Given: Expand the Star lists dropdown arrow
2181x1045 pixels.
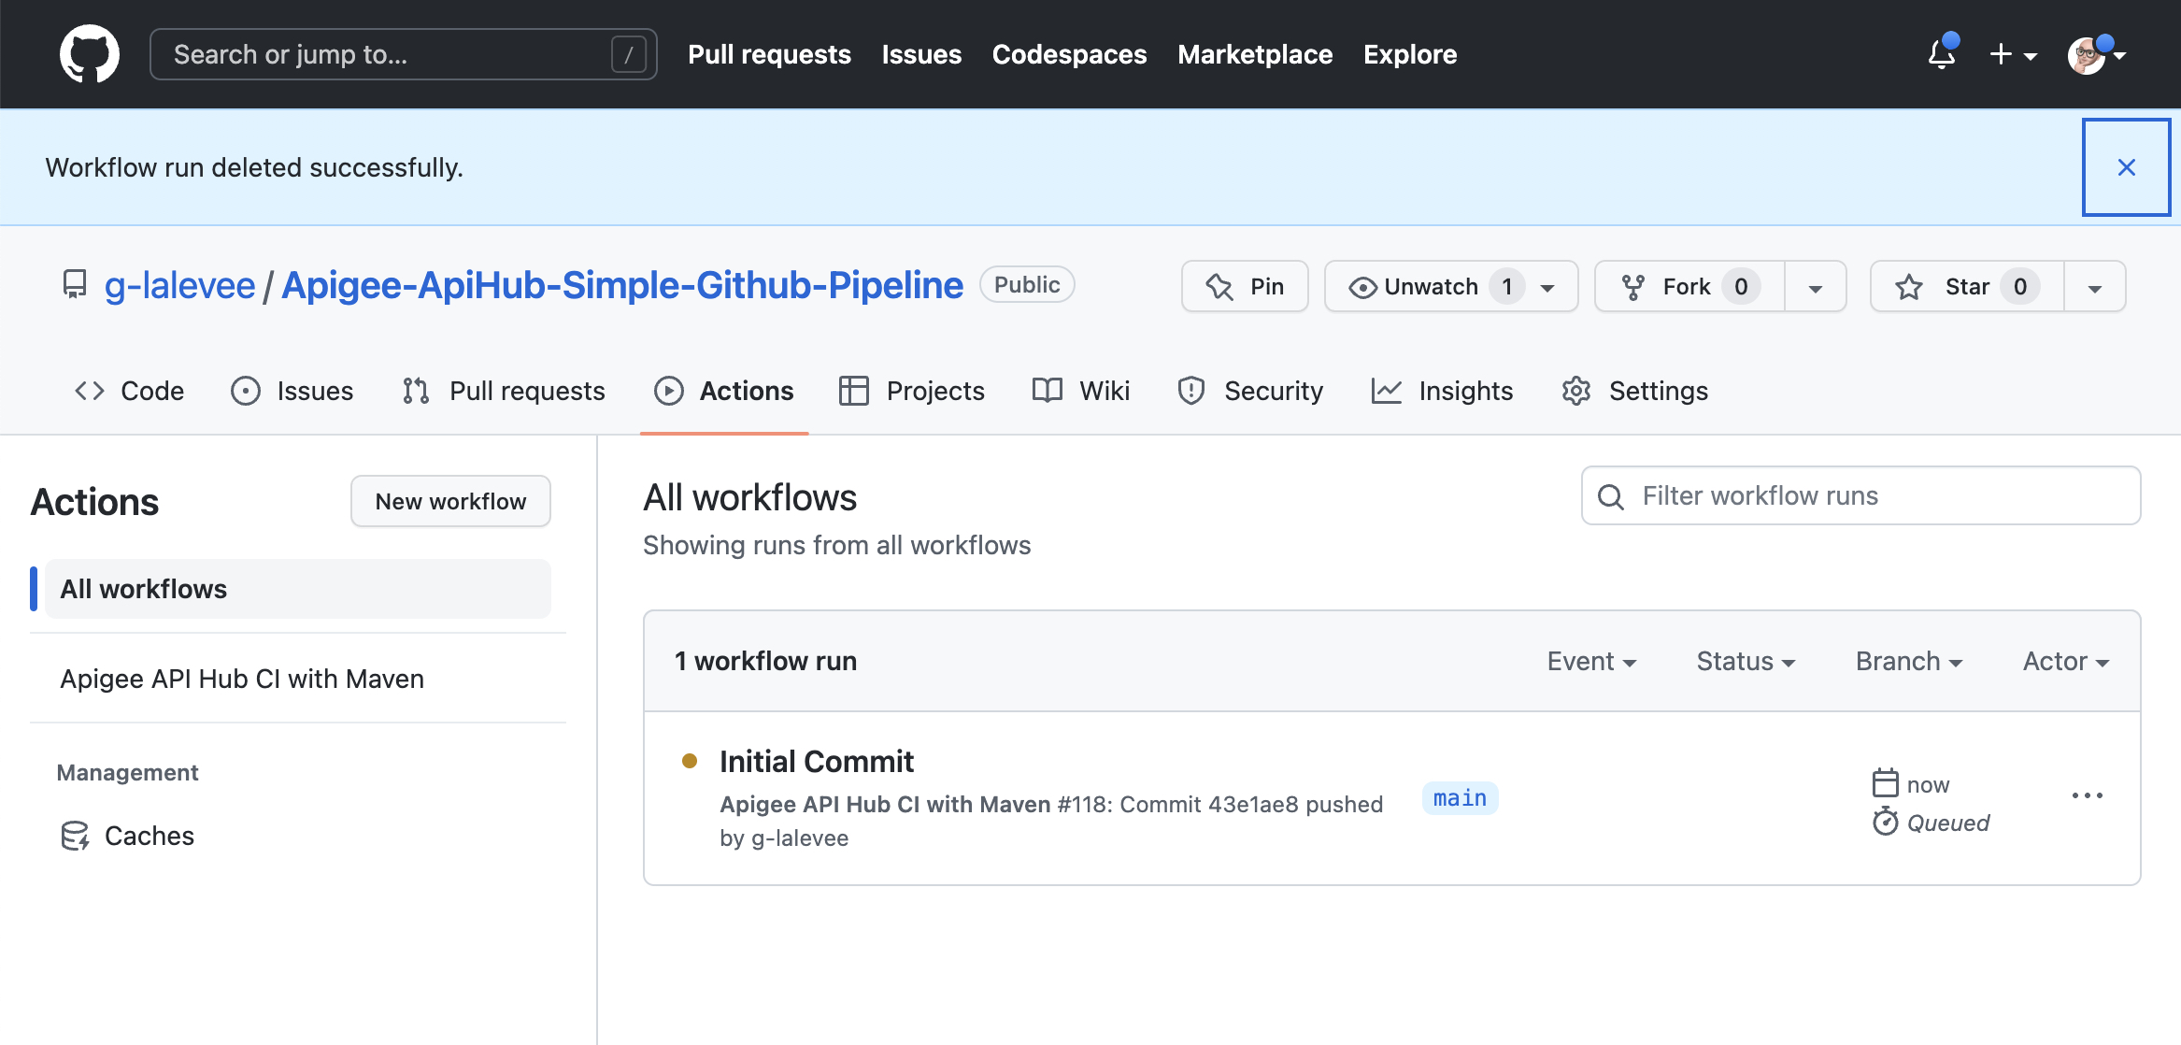Looking at the screenshot, I should [2094, 287].
